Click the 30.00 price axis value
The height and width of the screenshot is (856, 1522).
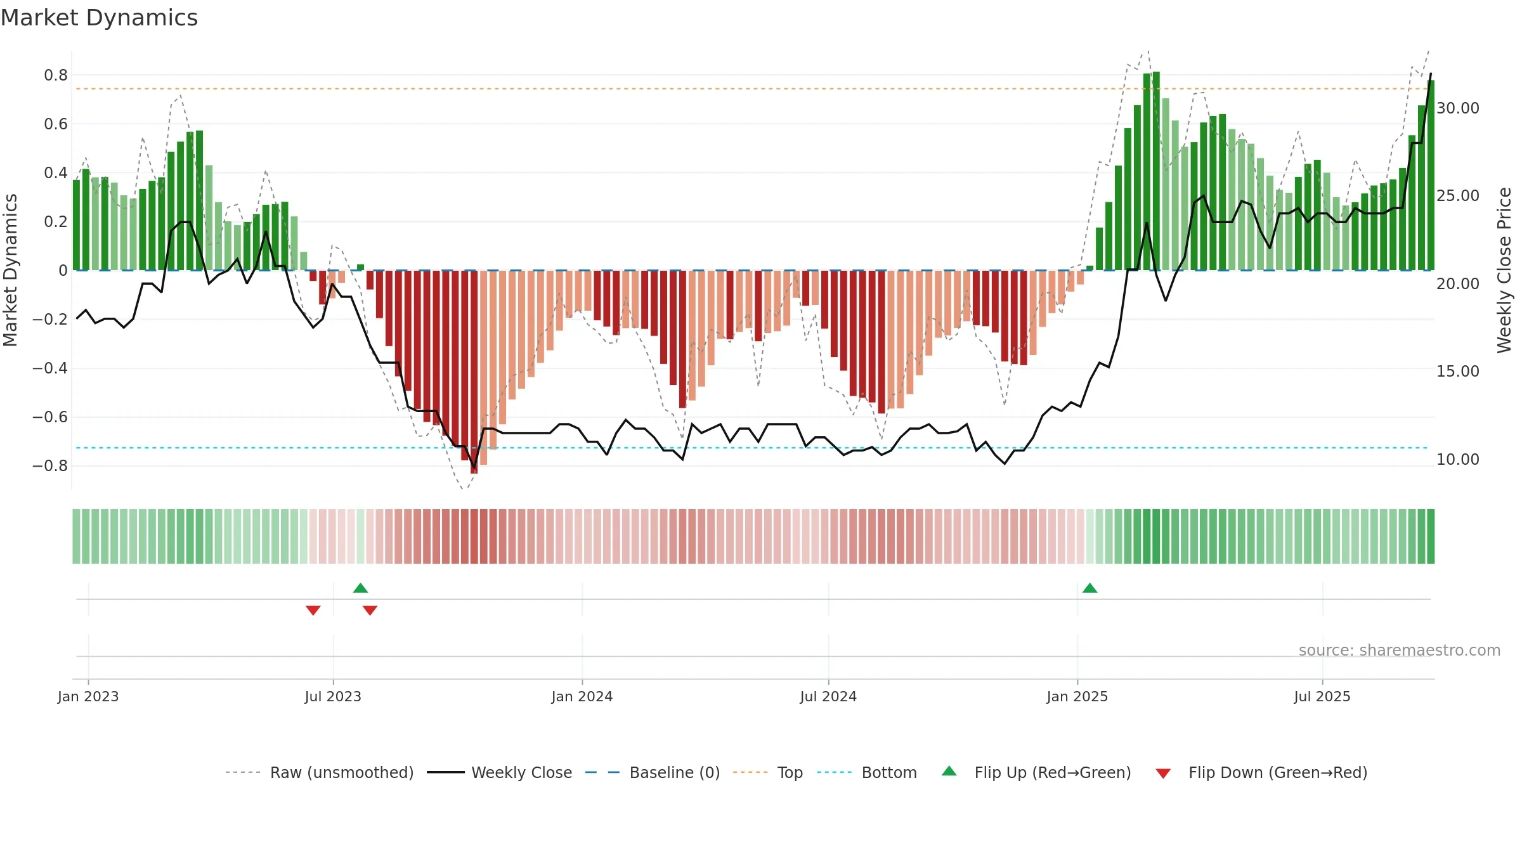(x=1458, y=108)
